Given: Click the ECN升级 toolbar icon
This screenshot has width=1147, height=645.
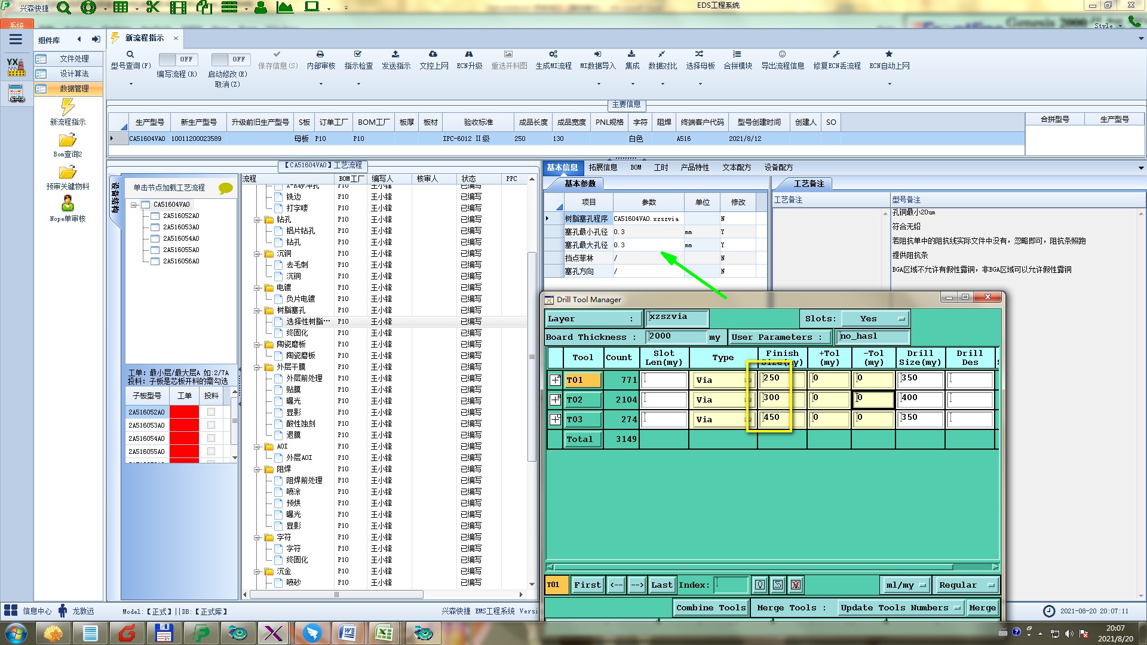Looking at the screenshot, I should click(469, 54).
